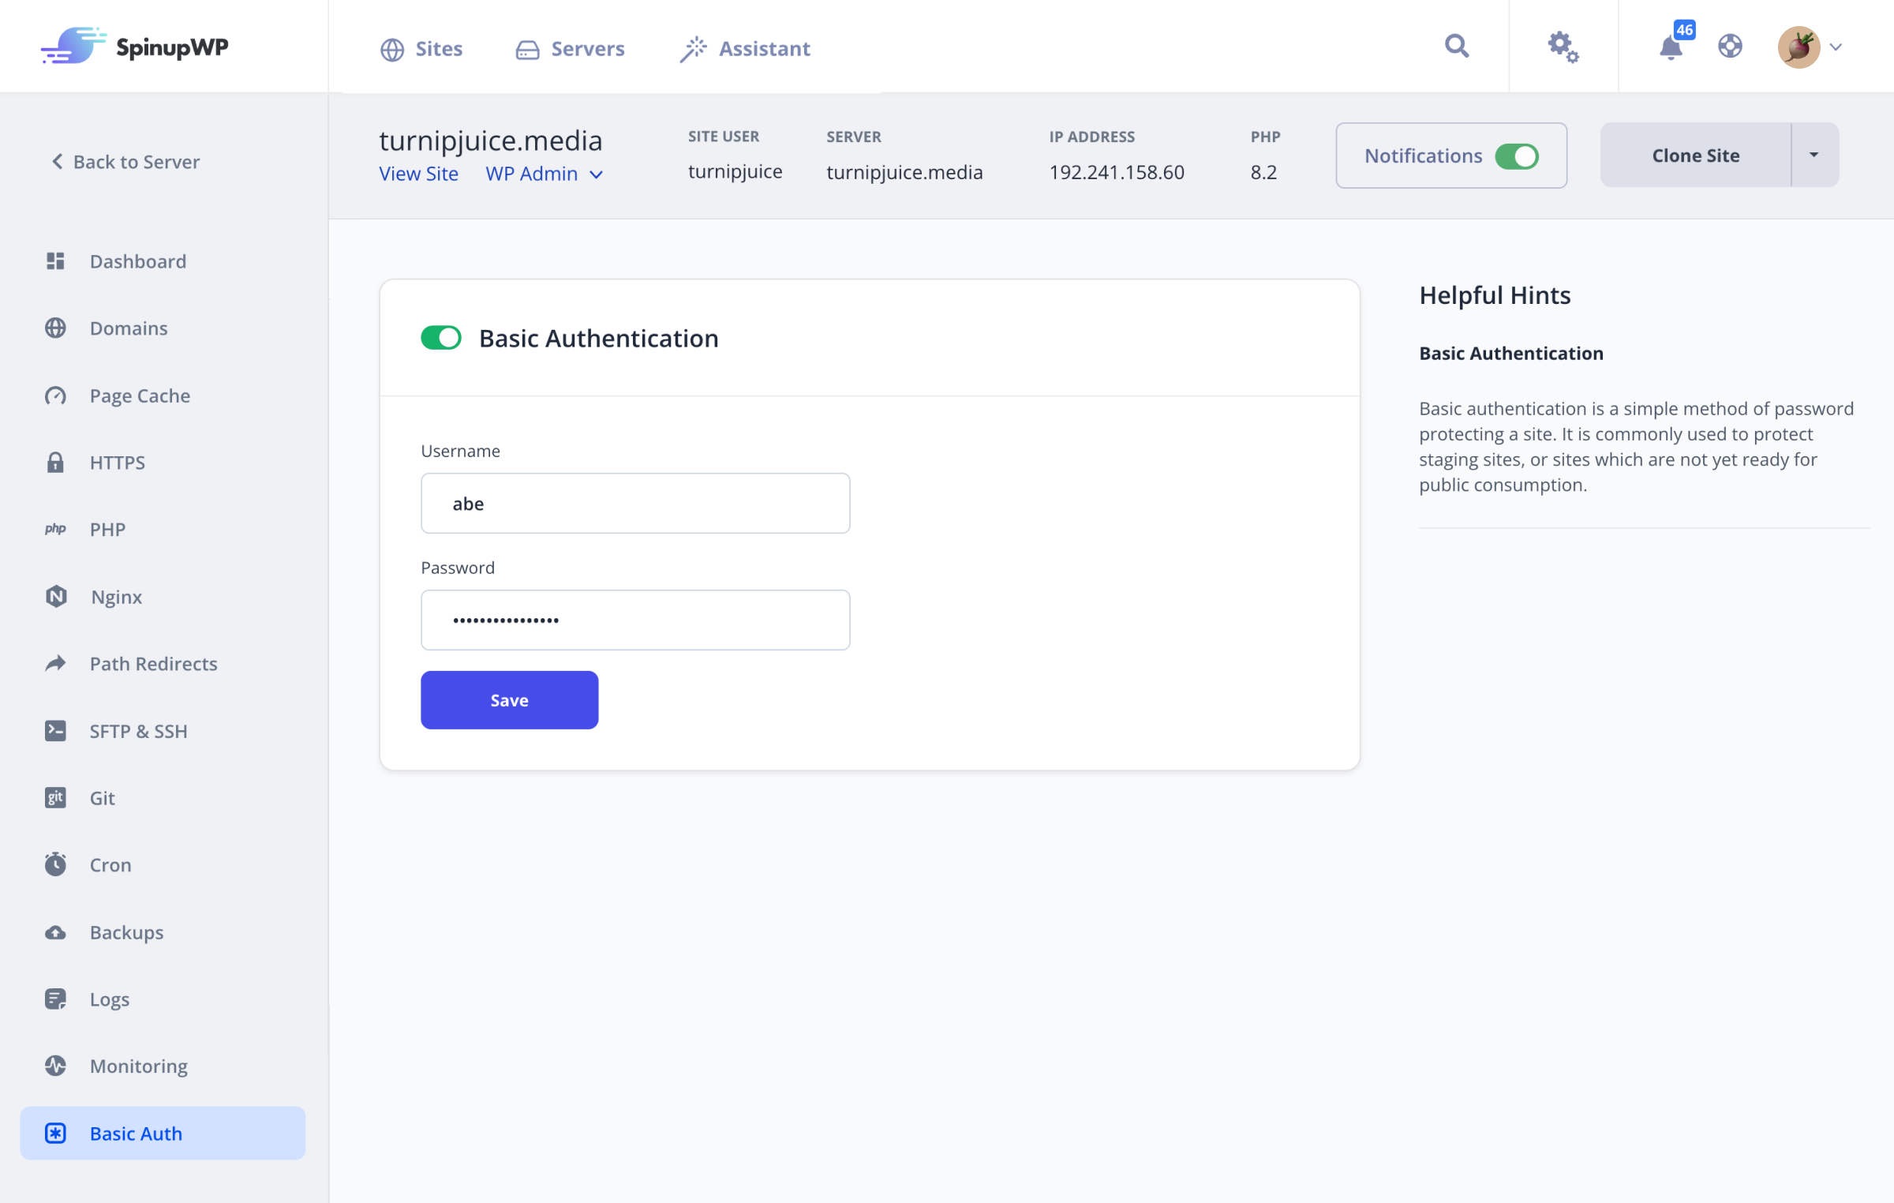Disable Basic Authentication toggle

440,337
